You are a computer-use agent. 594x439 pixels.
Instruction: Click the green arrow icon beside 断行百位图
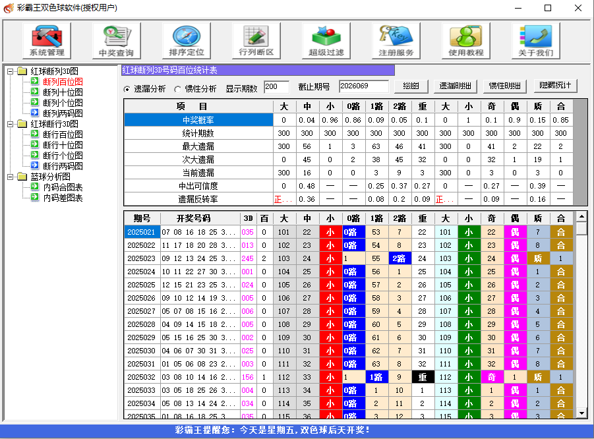point(35,134)
